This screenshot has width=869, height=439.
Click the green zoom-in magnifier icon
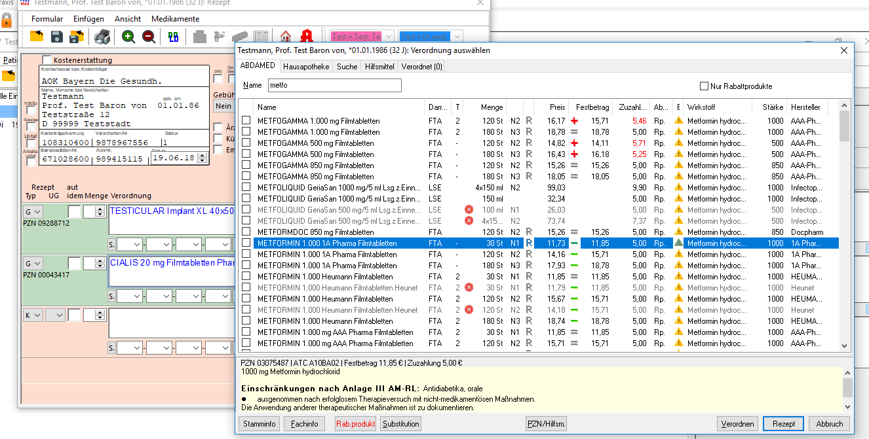[129, 37]
